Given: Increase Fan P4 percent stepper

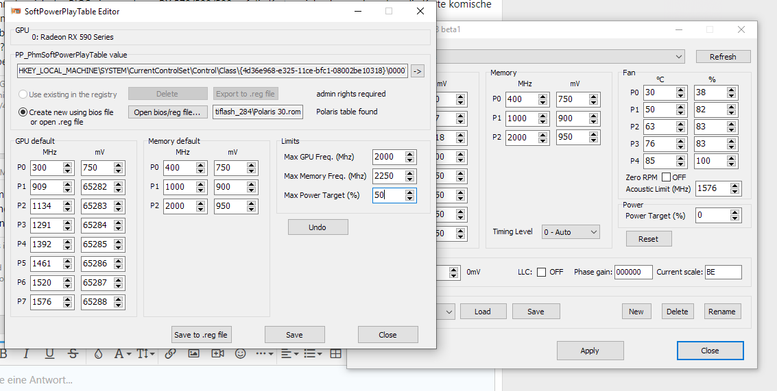Looking at the screenshot, I should [x=731, y=158].
